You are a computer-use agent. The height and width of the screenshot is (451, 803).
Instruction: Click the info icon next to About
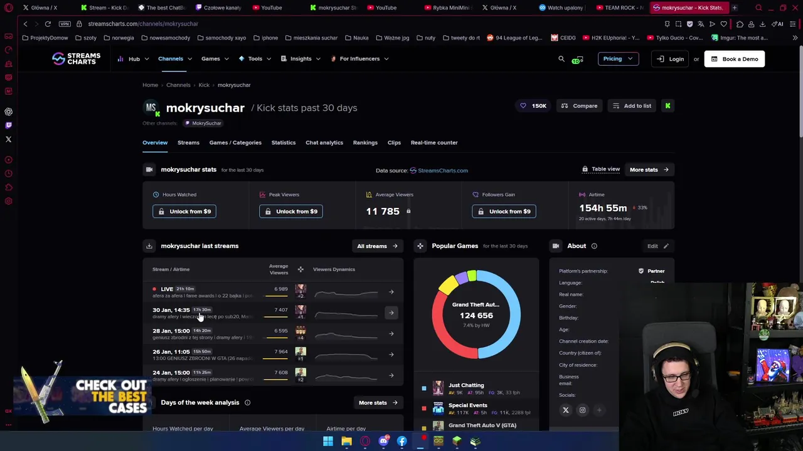click(x=594, y=246)
